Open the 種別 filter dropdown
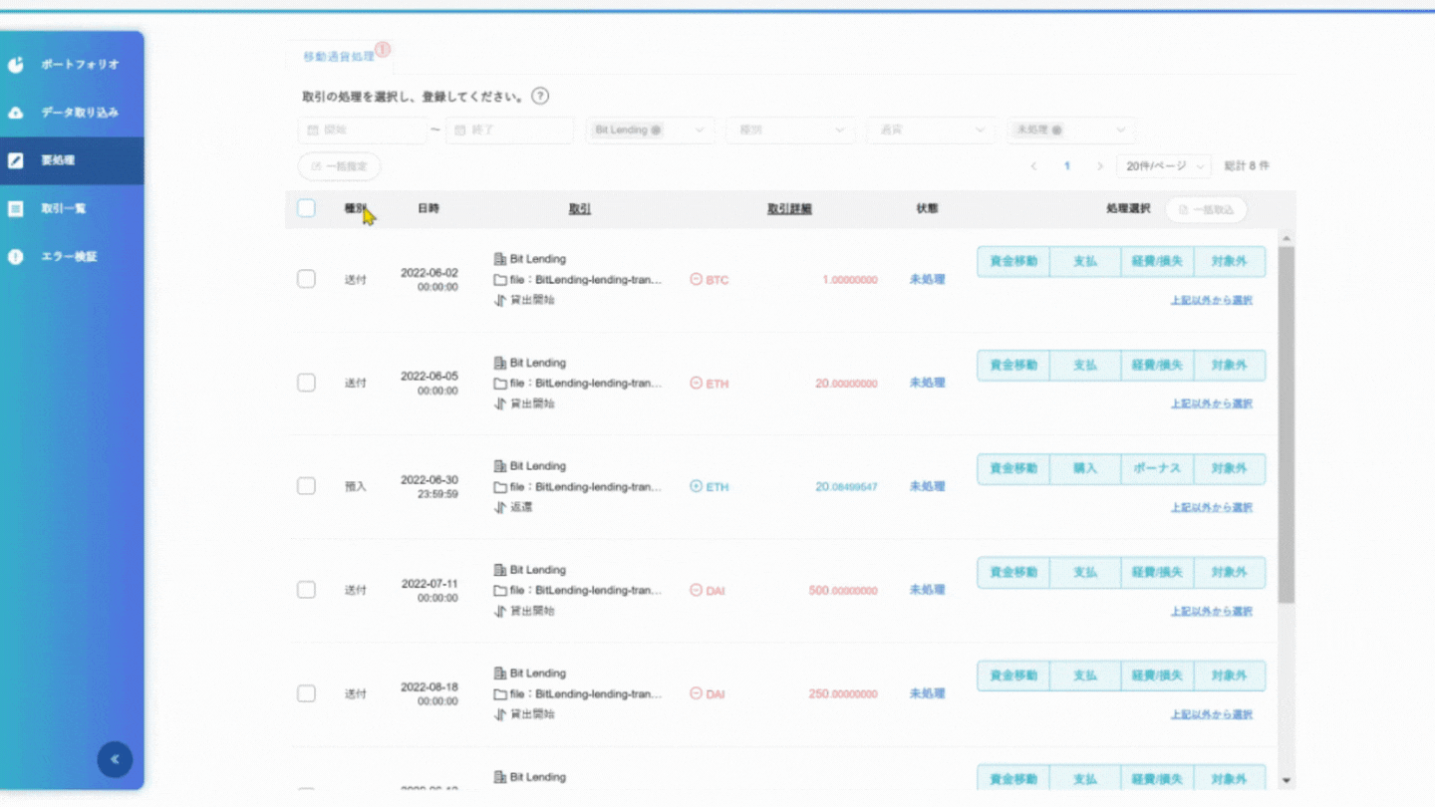 (791, 131)
